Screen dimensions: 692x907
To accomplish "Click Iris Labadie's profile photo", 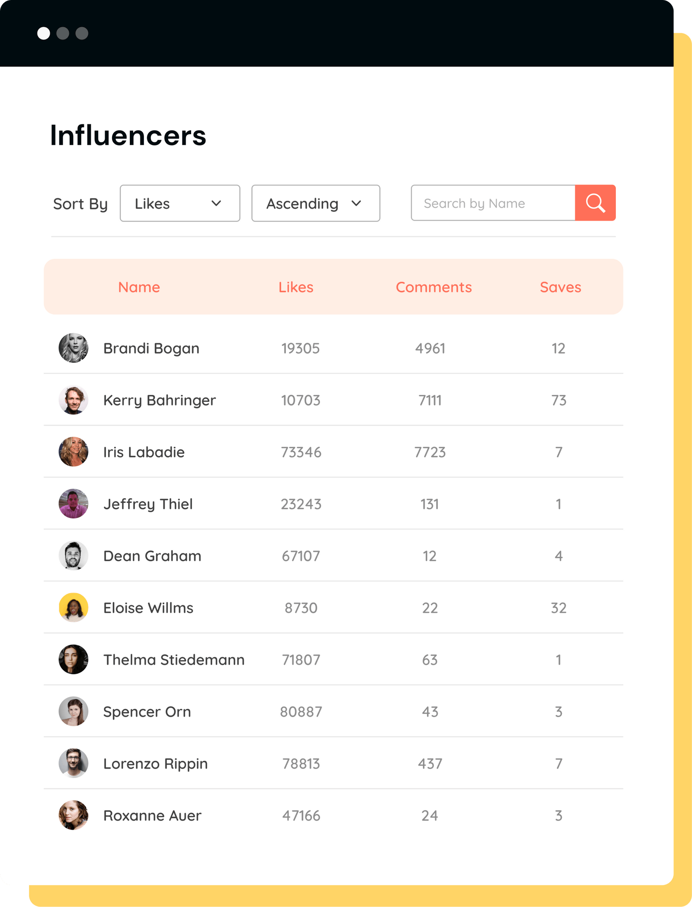I will 73,452.
